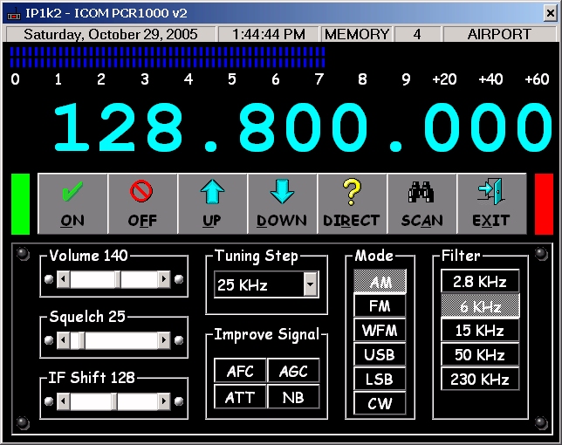This screenshot has height=445, width=562.
Task: Open the Tuning Step dropdown arrow
Action: [311, 284]
